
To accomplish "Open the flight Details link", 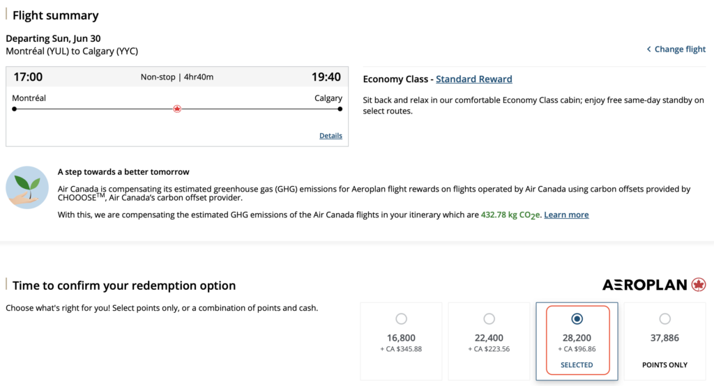I will pyautogui.click(x=331, y=136).
